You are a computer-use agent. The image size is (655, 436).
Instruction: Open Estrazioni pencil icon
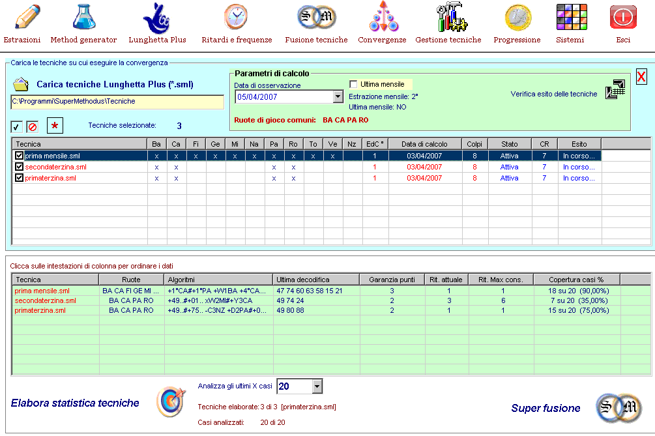pos(27,17)
